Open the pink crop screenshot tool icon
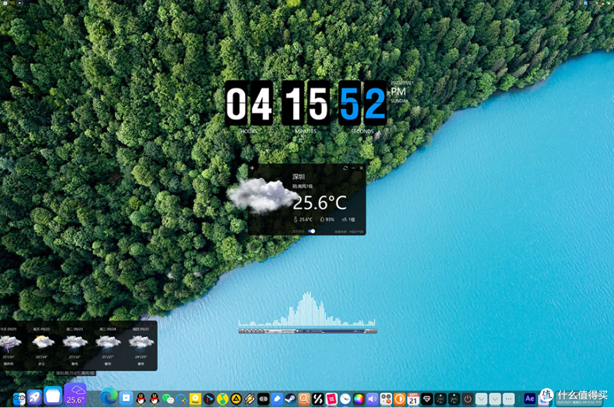614x408 pixels. (x=331, y=398)
